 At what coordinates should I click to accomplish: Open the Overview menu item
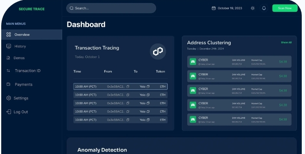32,34
